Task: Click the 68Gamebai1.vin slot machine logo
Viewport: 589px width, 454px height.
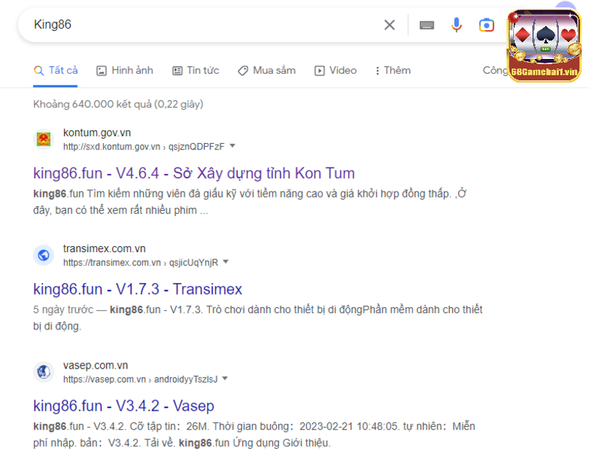Action: point(544,45)
